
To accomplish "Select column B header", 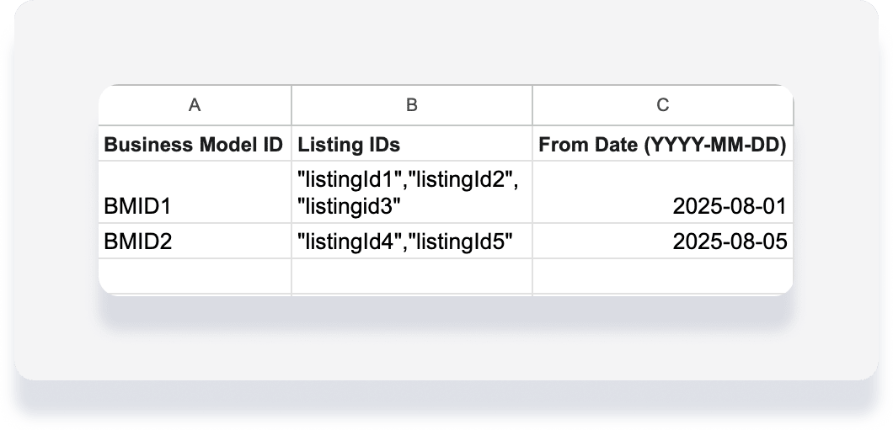I will [412, 105].
